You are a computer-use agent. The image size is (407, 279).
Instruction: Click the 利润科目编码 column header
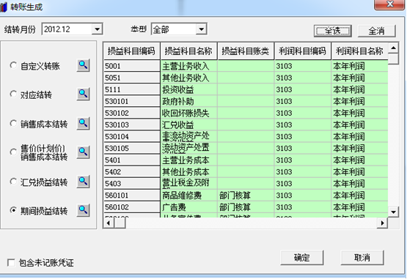point(303,51)
